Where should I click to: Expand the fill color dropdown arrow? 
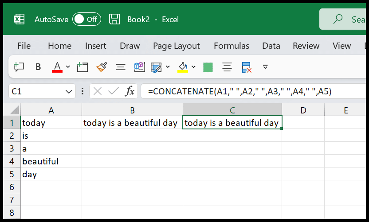coord(193,67)
